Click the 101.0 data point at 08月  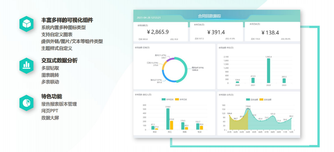[x=273, y=116]
